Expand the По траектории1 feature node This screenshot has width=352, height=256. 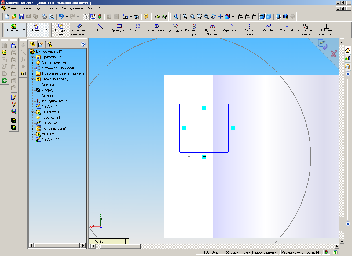33,129
